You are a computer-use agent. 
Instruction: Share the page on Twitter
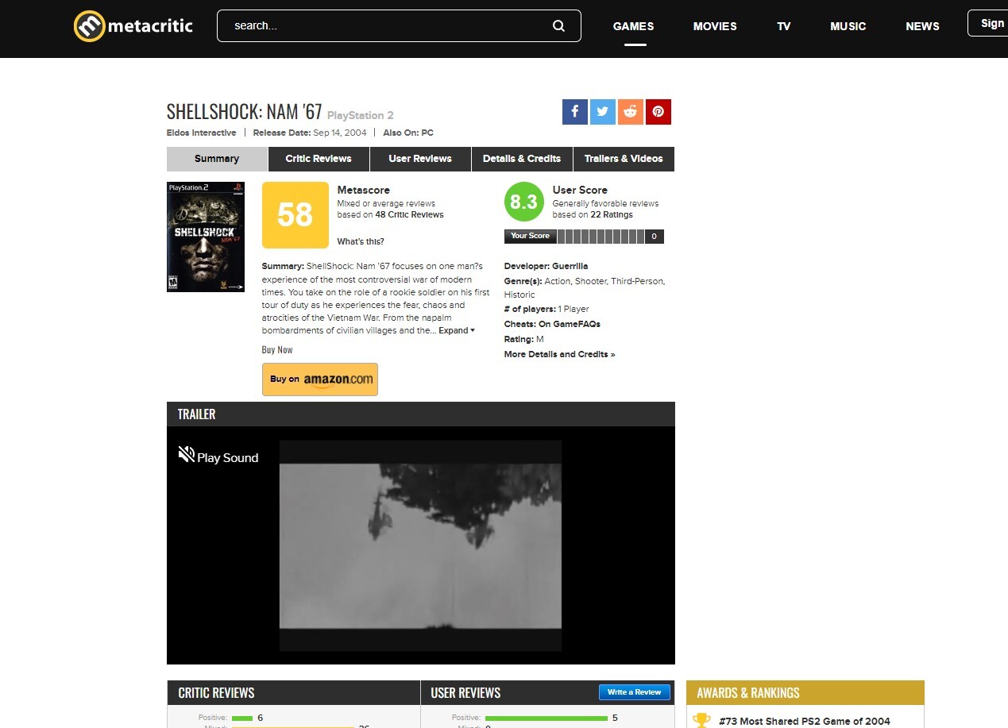click(602, 112)
